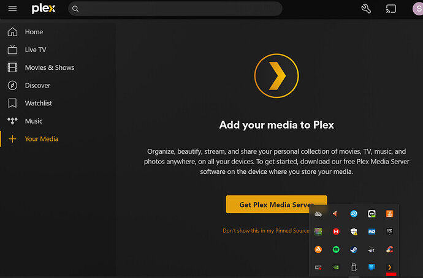The height and width of the screenshot is (278, 423).
Task: Open the Music section
Action: pyautogui.click(x=34, y=121)
